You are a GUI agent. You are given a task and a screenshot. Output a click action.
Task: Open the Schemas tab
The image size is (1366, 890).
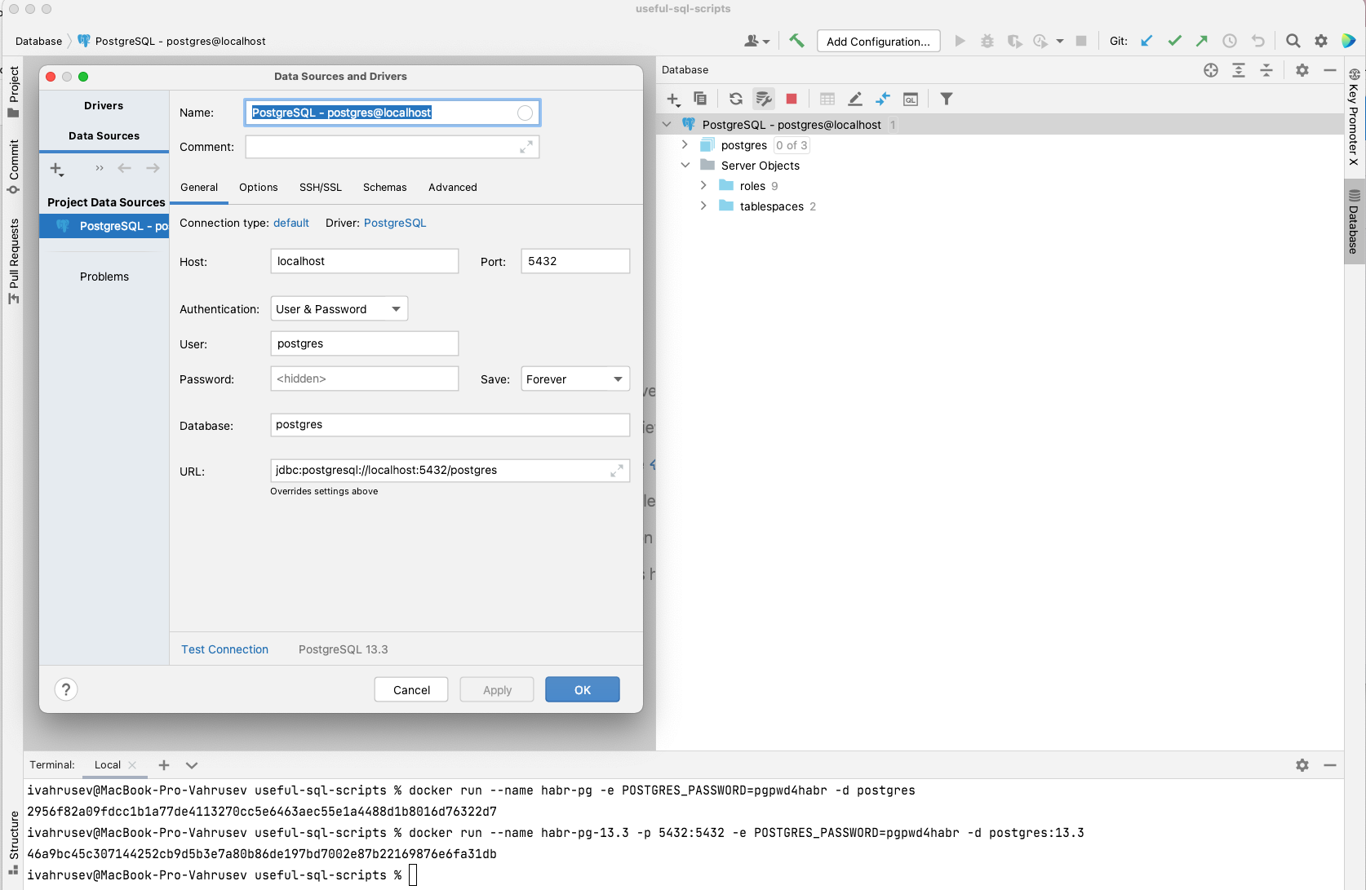pos(385,188)
